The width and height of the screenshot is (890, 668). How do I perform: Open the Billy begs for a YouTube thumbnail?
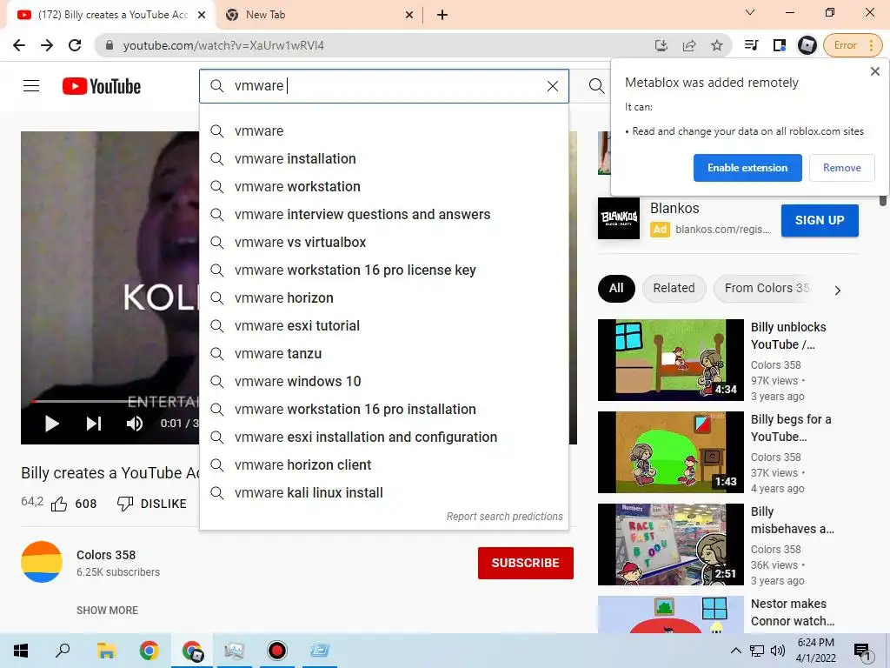[670, 452]
